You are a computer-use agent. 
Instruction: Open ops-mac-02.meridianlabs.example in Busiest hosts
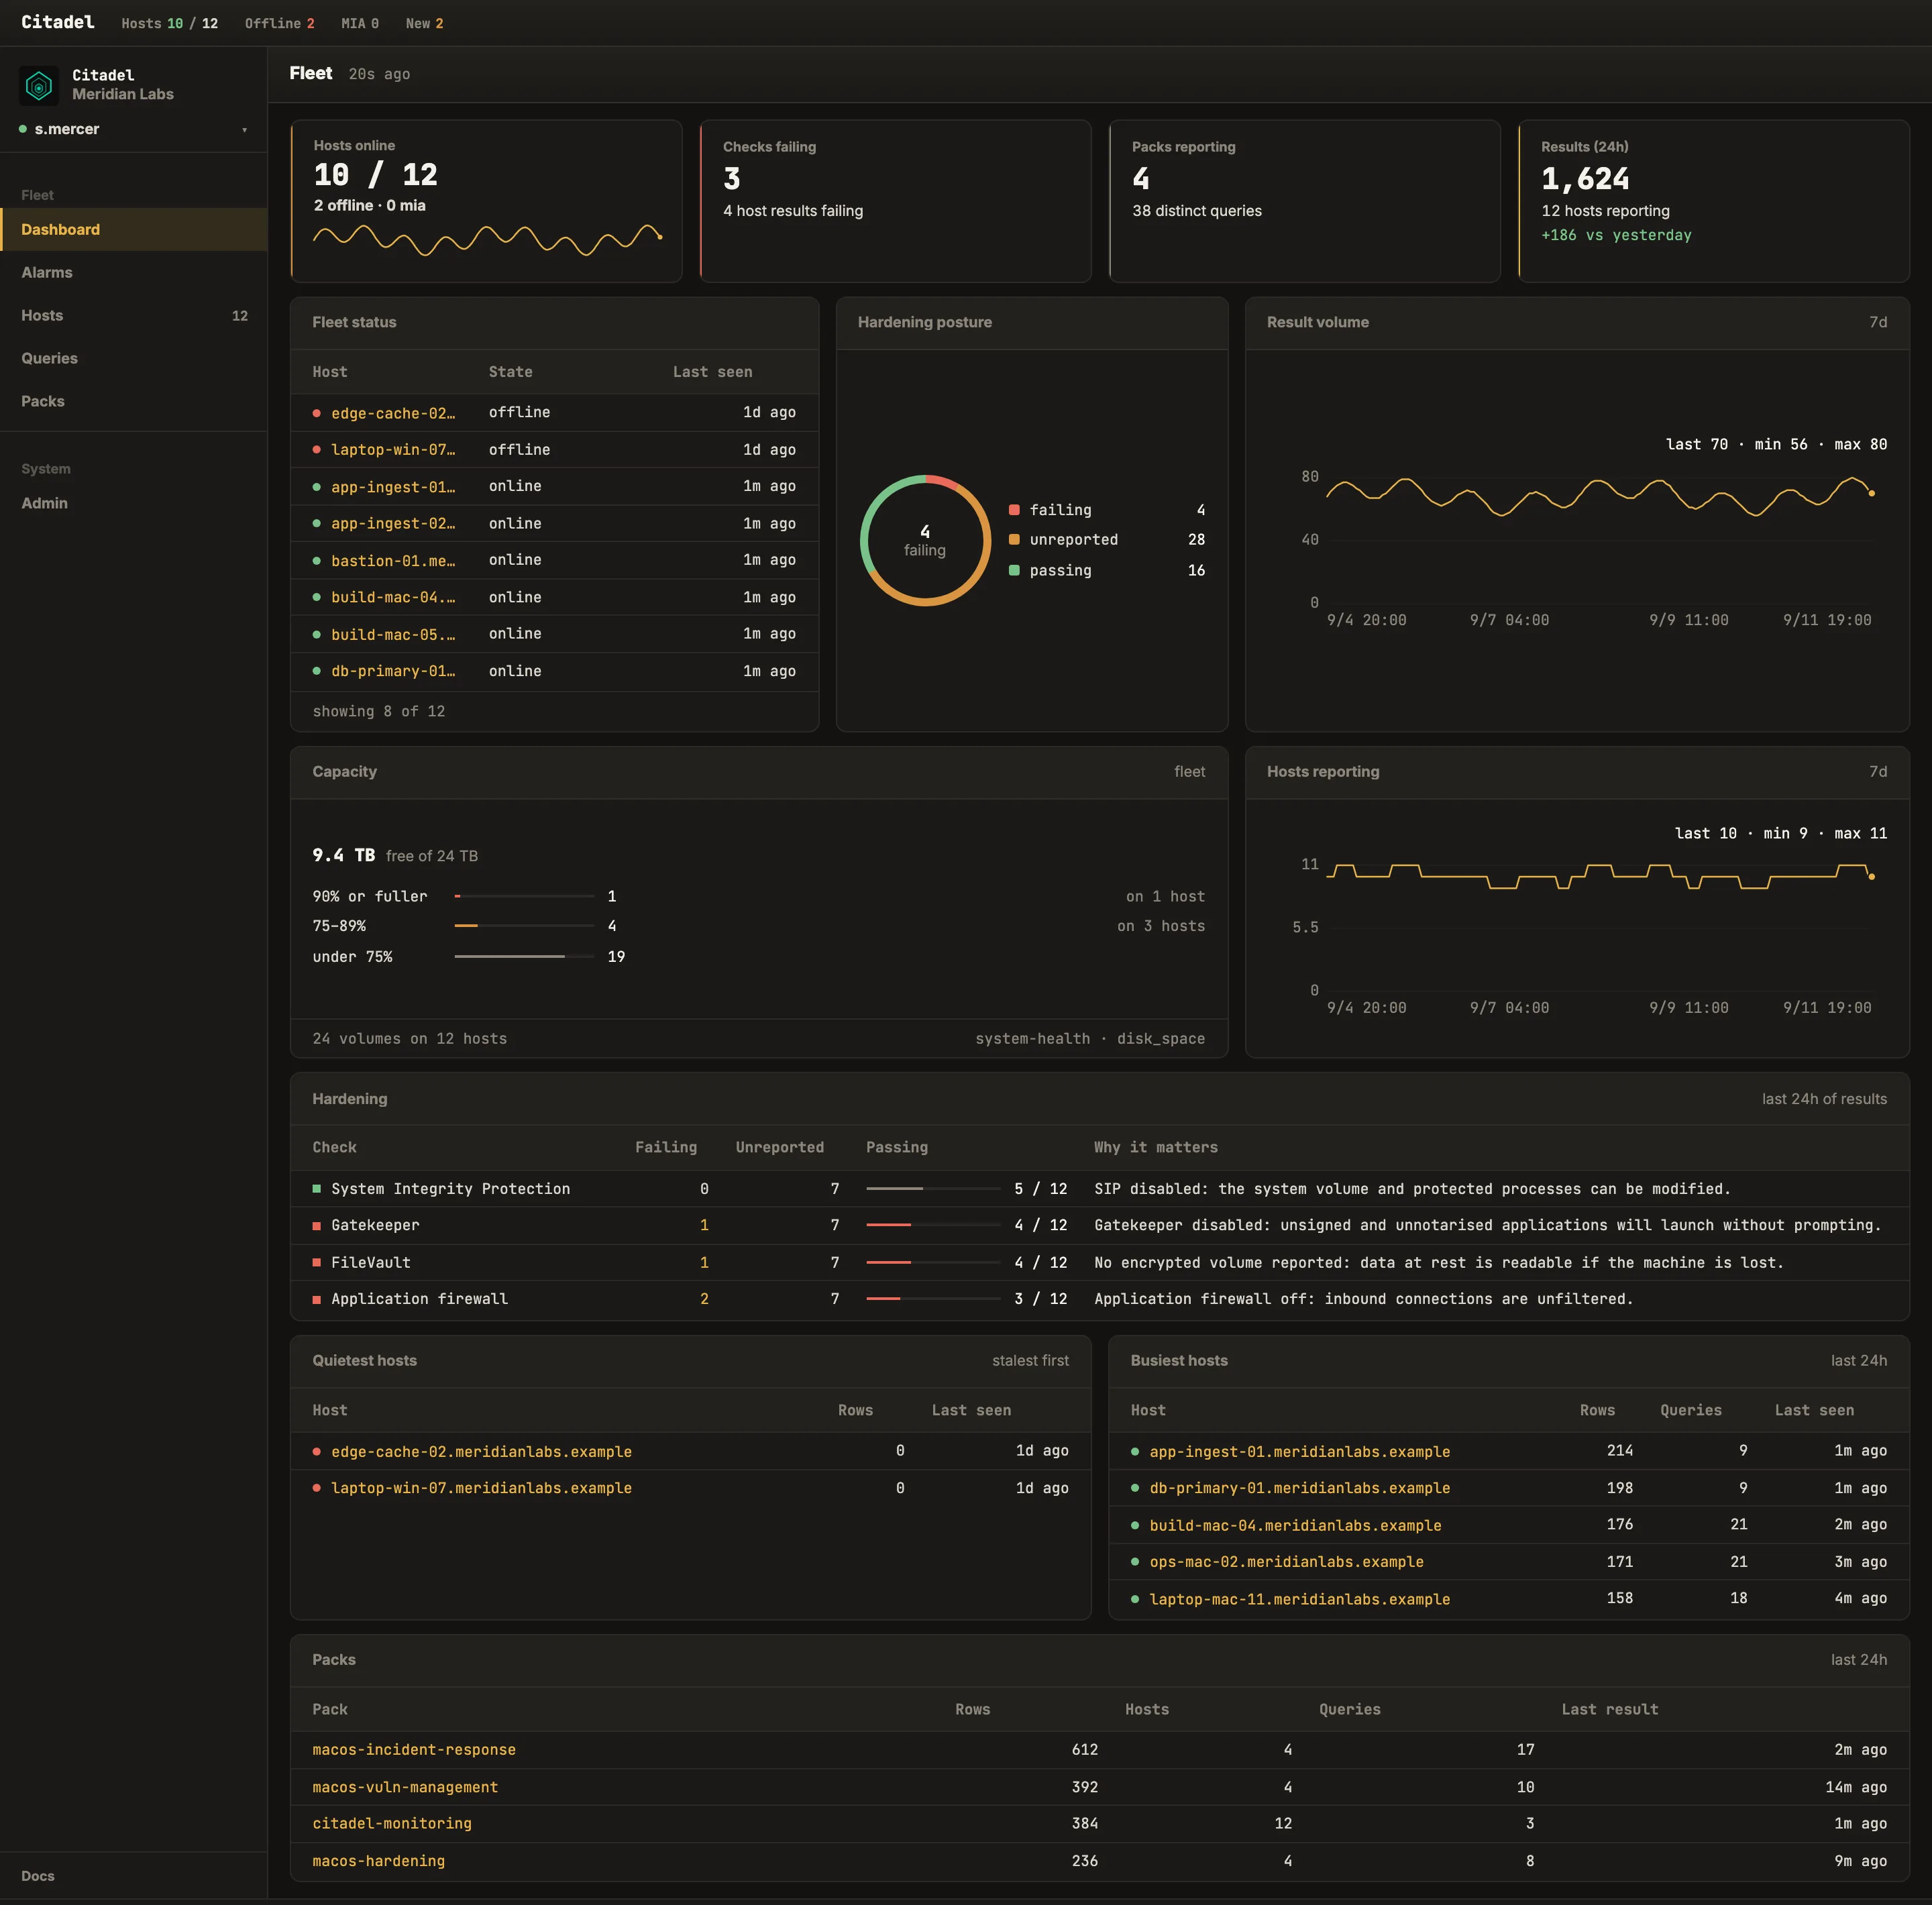1286,1562
